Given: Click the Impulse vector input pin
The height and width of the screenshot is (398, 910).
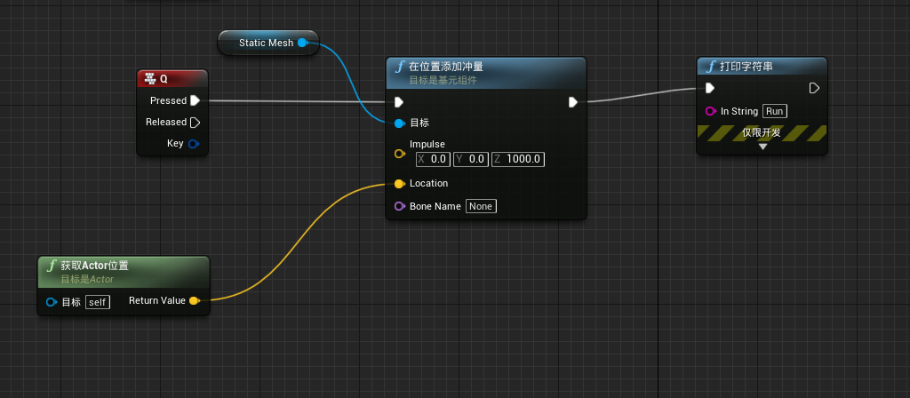Looking at the screenshot, I should (399, 153).
